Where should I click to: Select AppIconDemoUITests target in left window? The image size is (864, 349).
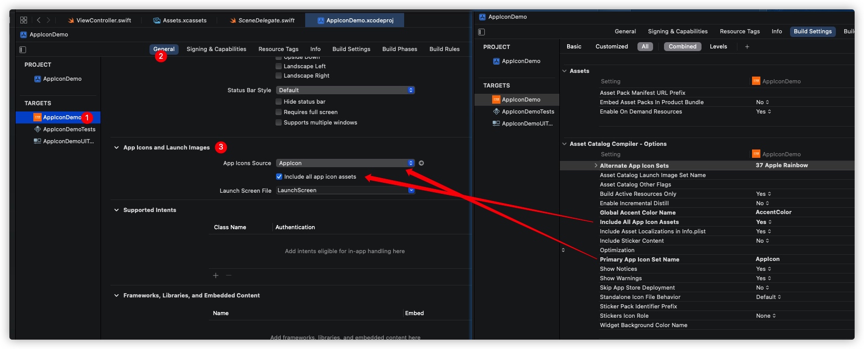[64, 141]
